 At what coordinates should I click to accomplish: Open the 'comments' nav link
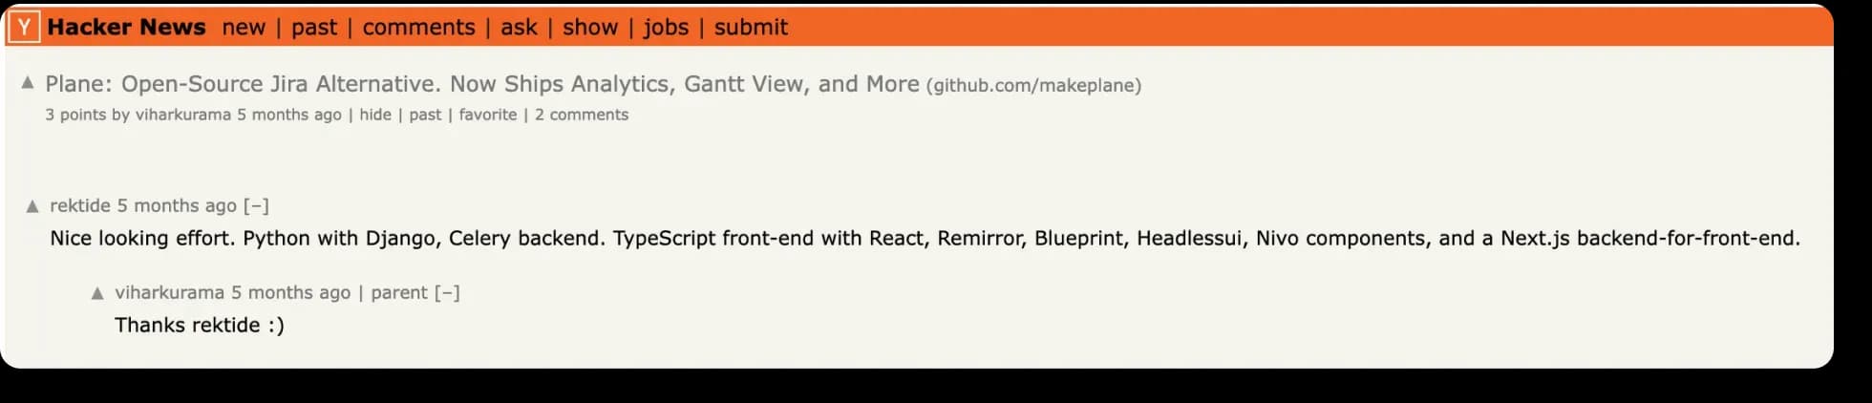coord(418,28)
